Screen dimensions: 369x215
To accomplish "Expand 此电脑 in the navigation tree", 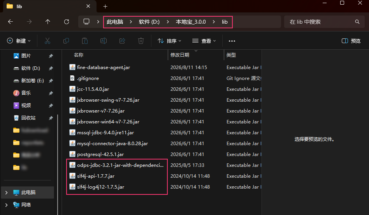I will pyautogui.click(x=6, y=192).
